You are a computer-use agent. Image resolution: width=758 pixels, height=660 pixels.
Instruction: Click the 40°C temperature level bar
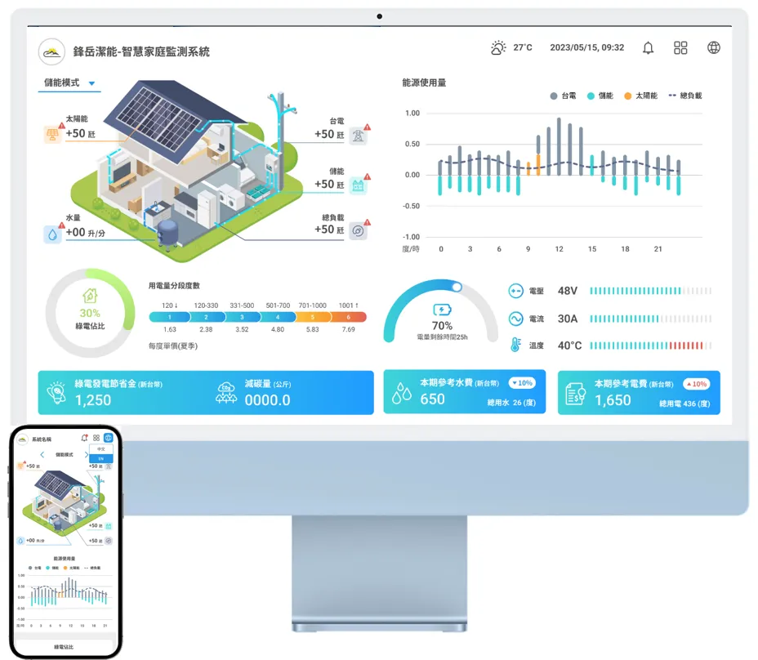coord(650,346)
